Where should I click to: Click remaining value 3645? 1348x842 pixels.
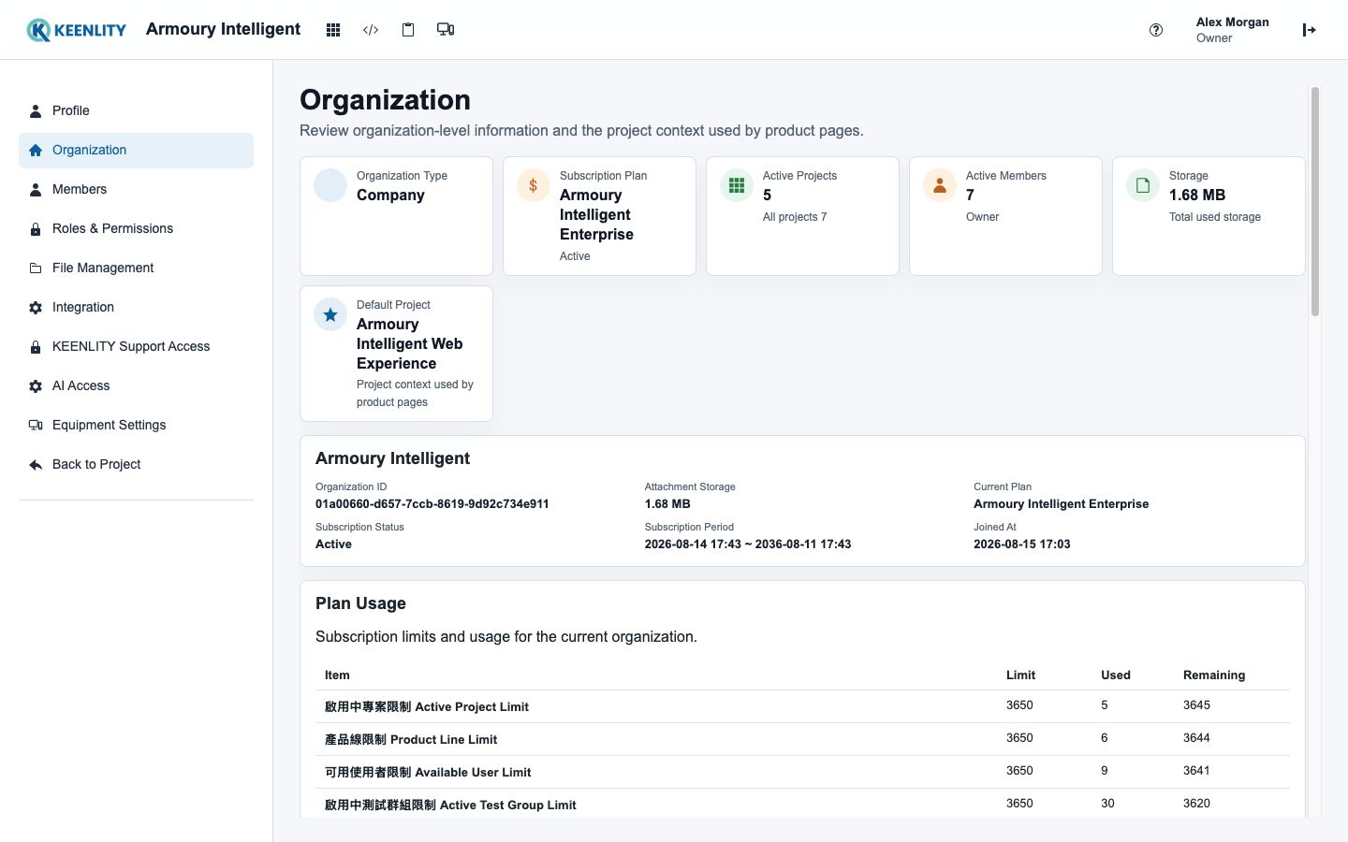pos(1196,705)
